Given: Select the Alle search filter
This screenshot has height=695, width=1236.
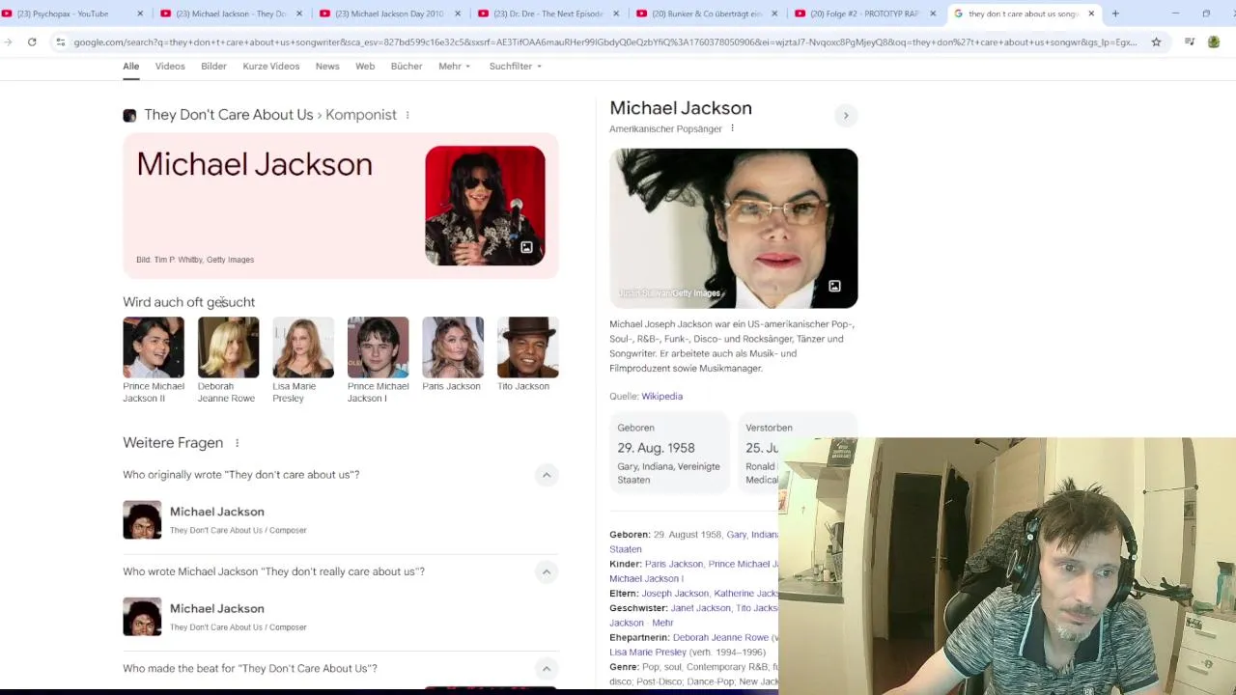Looking at the screenshot, I should pos(131,66).
